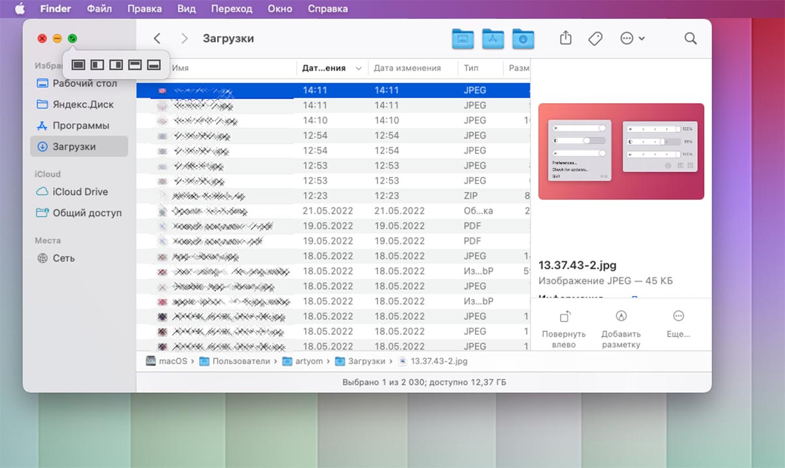The width and height of the screenshot is (785, 468).
Task: Open the tag editor icon
Action: 595,39
